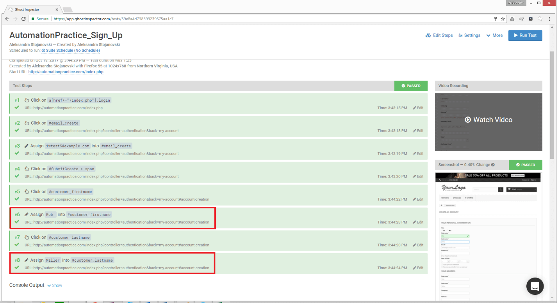558x303 pixels.
Task: Show the Console Output
Action: 55,285
